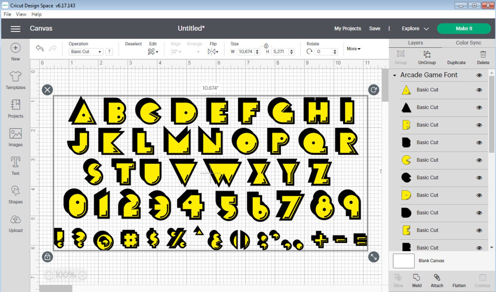
Task: Open the Templates panel
Action: click(15, 76)
